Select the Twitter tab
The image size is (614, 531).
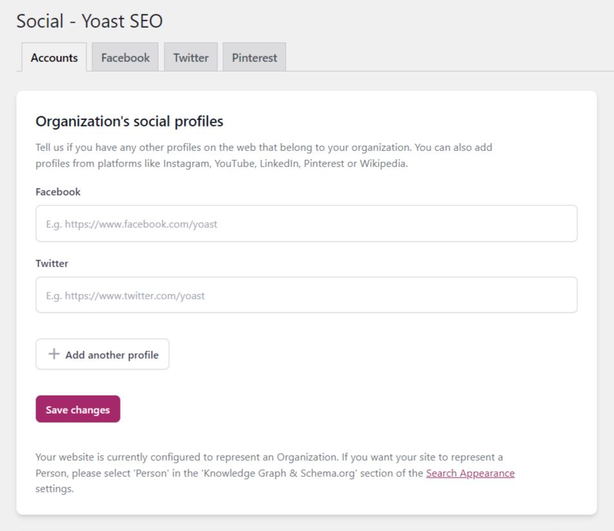pos(191,57)
